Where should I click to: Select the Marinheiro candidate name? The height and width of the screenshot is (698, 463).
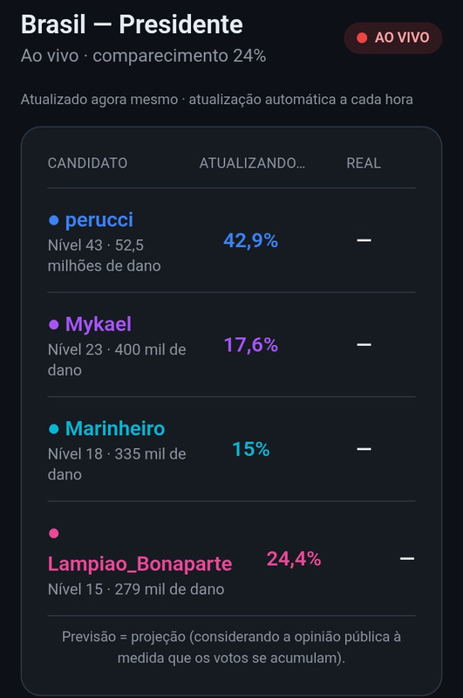point(115,429)
